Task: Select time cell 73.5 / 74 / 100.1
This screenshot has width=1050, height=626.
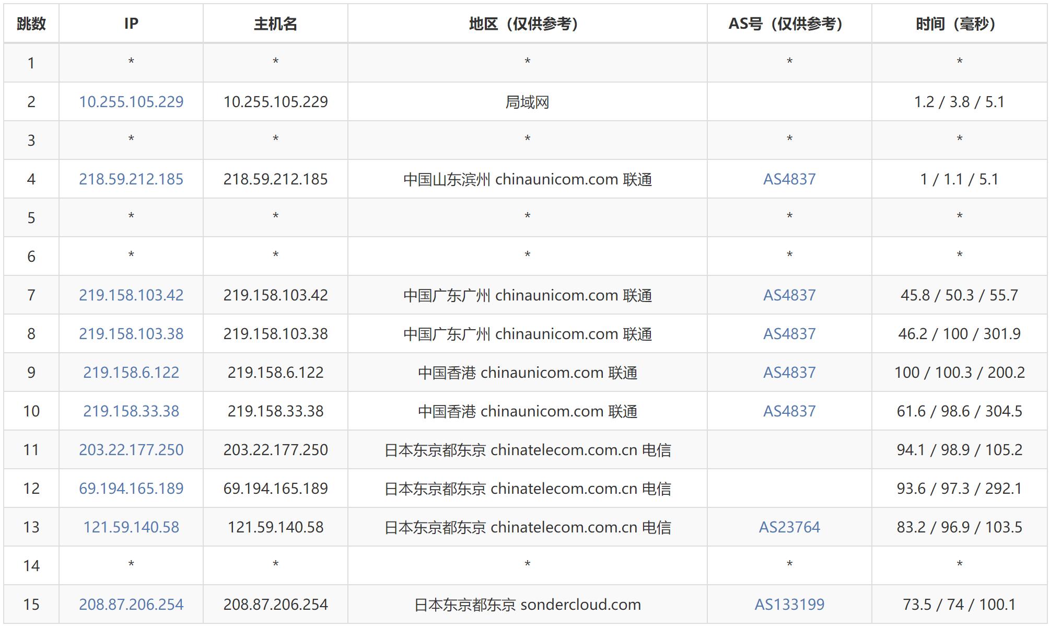Action: tap(960, 604)
